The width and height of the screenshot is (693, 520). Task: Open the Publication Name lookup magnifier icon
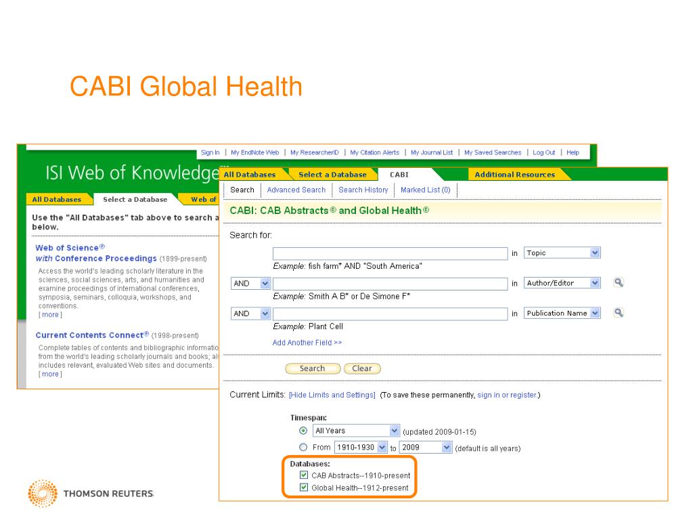[619, 313]
